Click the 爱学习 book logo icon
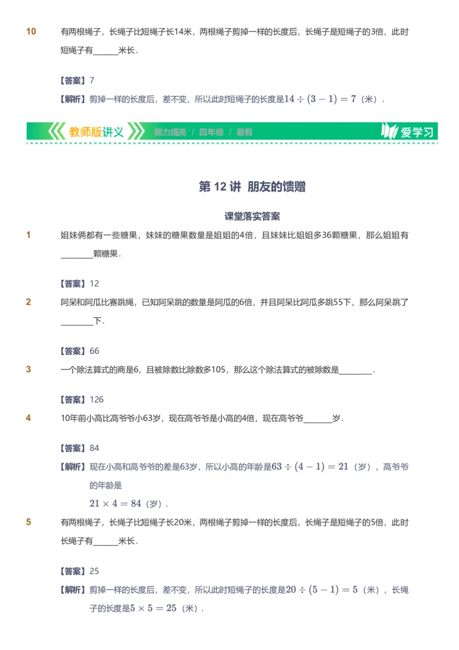This screenshot has height=650, width=459. [x=389, y=131]
